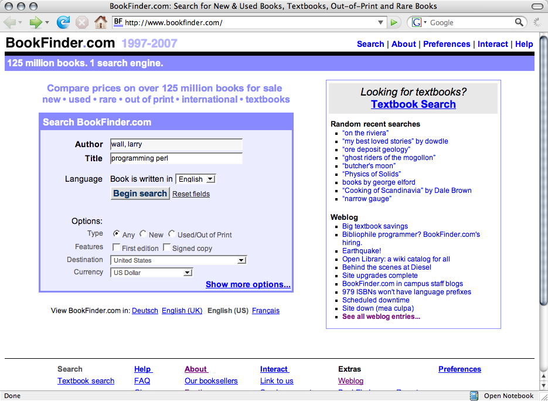Click the Title input field
Screen dimensions: 548x401
pos(176,158)
